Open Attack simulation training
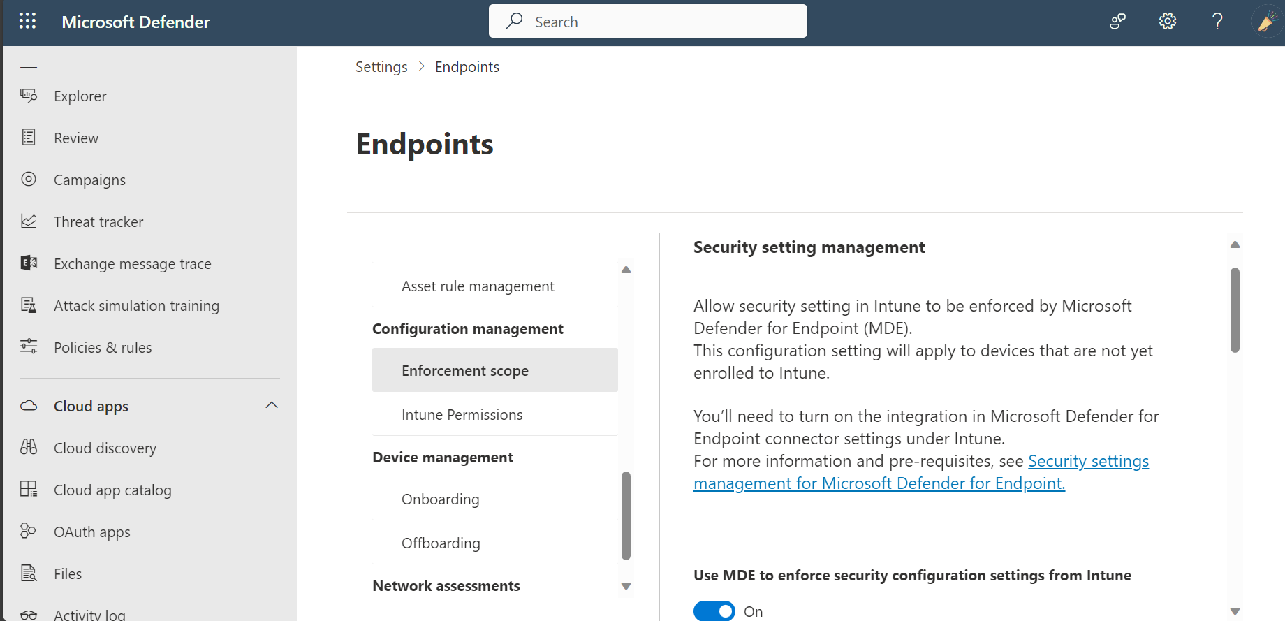This screenshot has width=1285, height=621. (136, 305)
